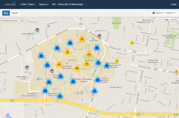Viewport: 179px width, 118px height.
Task: Open the Agency dropdown menu
Action: click(44, 4)
